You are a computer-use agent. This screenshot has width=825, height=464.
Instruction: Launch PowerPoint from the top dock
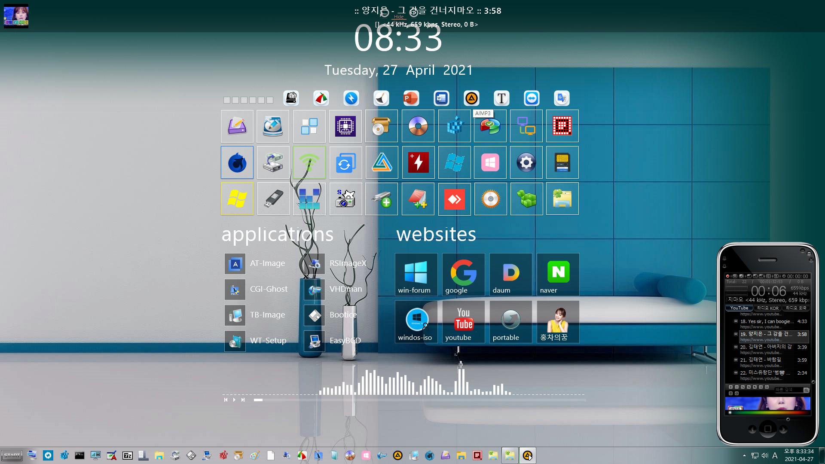tap(411, 98)
